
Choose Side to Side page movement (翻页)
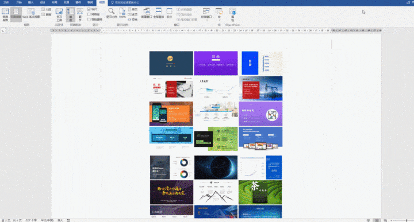pyautogui.click(x=80, y=15)
